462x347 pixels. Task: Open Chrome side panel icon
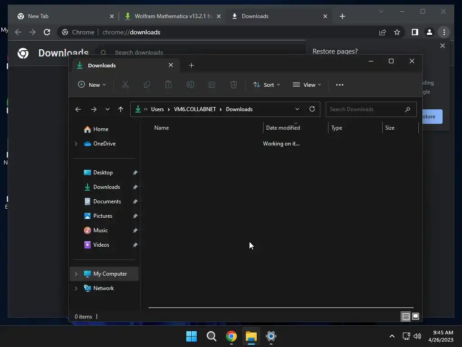[415, 32]
